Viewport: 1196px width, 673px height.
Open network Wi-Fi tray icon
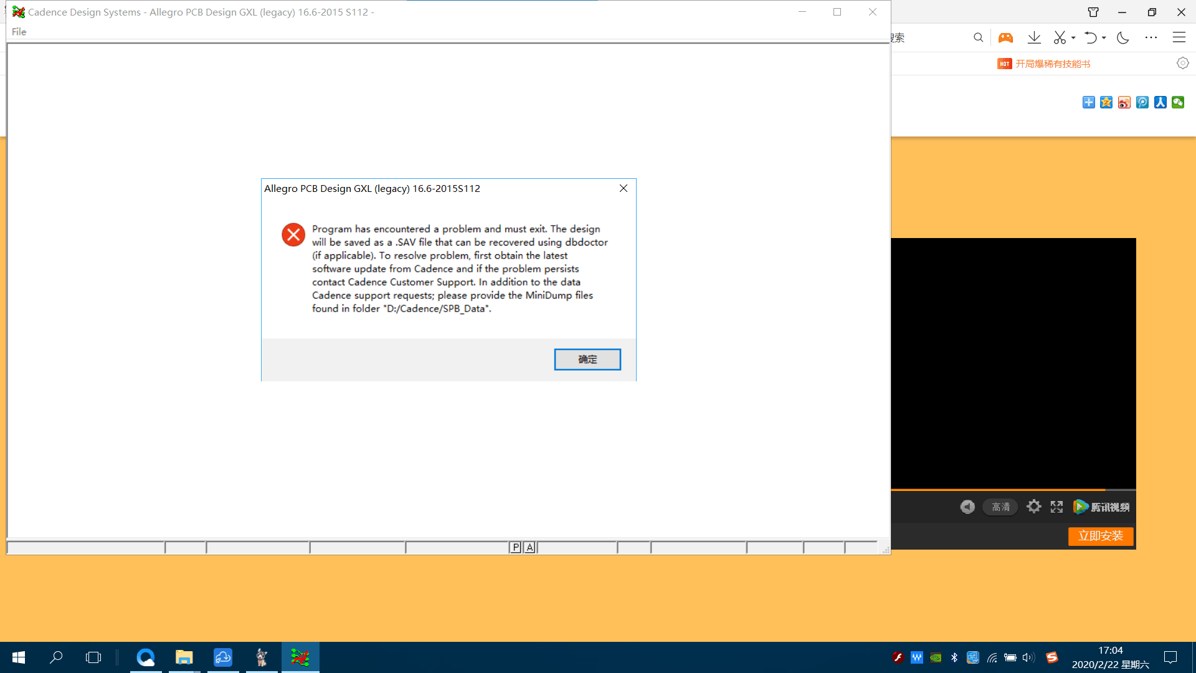992,657
